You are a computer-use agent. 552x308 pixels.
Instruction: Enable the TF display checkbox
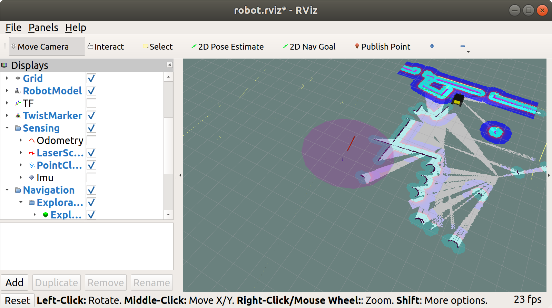coord(91,103)
